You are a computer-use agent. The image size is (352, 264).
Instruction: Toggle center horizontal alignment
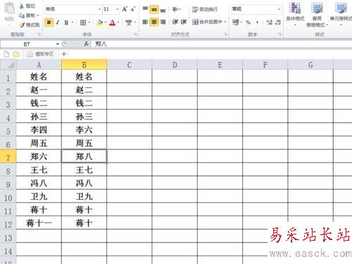coord(154,22)
